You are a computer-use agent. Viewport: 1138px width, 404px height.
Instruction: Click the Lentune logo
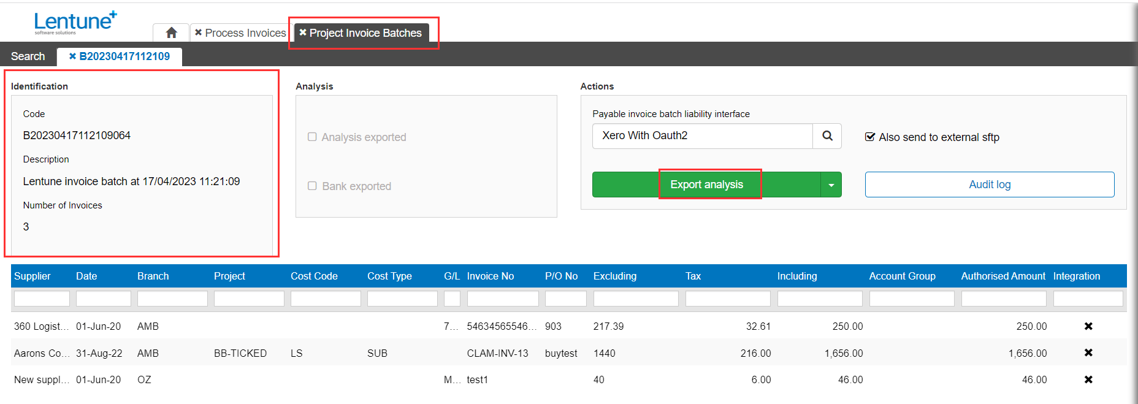tap(75, 22)
